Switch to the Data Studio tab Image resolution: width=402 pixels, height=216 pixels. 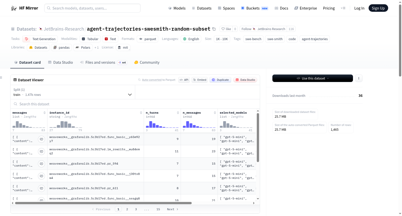pyautogui.click(x=60, y=62)
